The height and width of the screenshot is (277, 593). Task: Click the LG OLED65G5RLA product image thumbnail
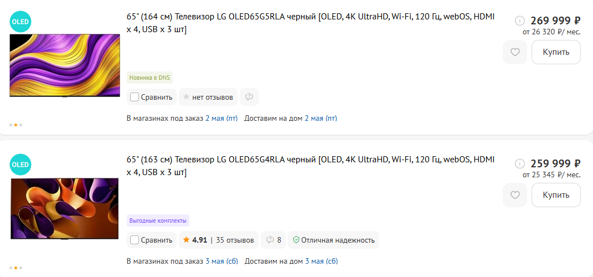[65, 65]
